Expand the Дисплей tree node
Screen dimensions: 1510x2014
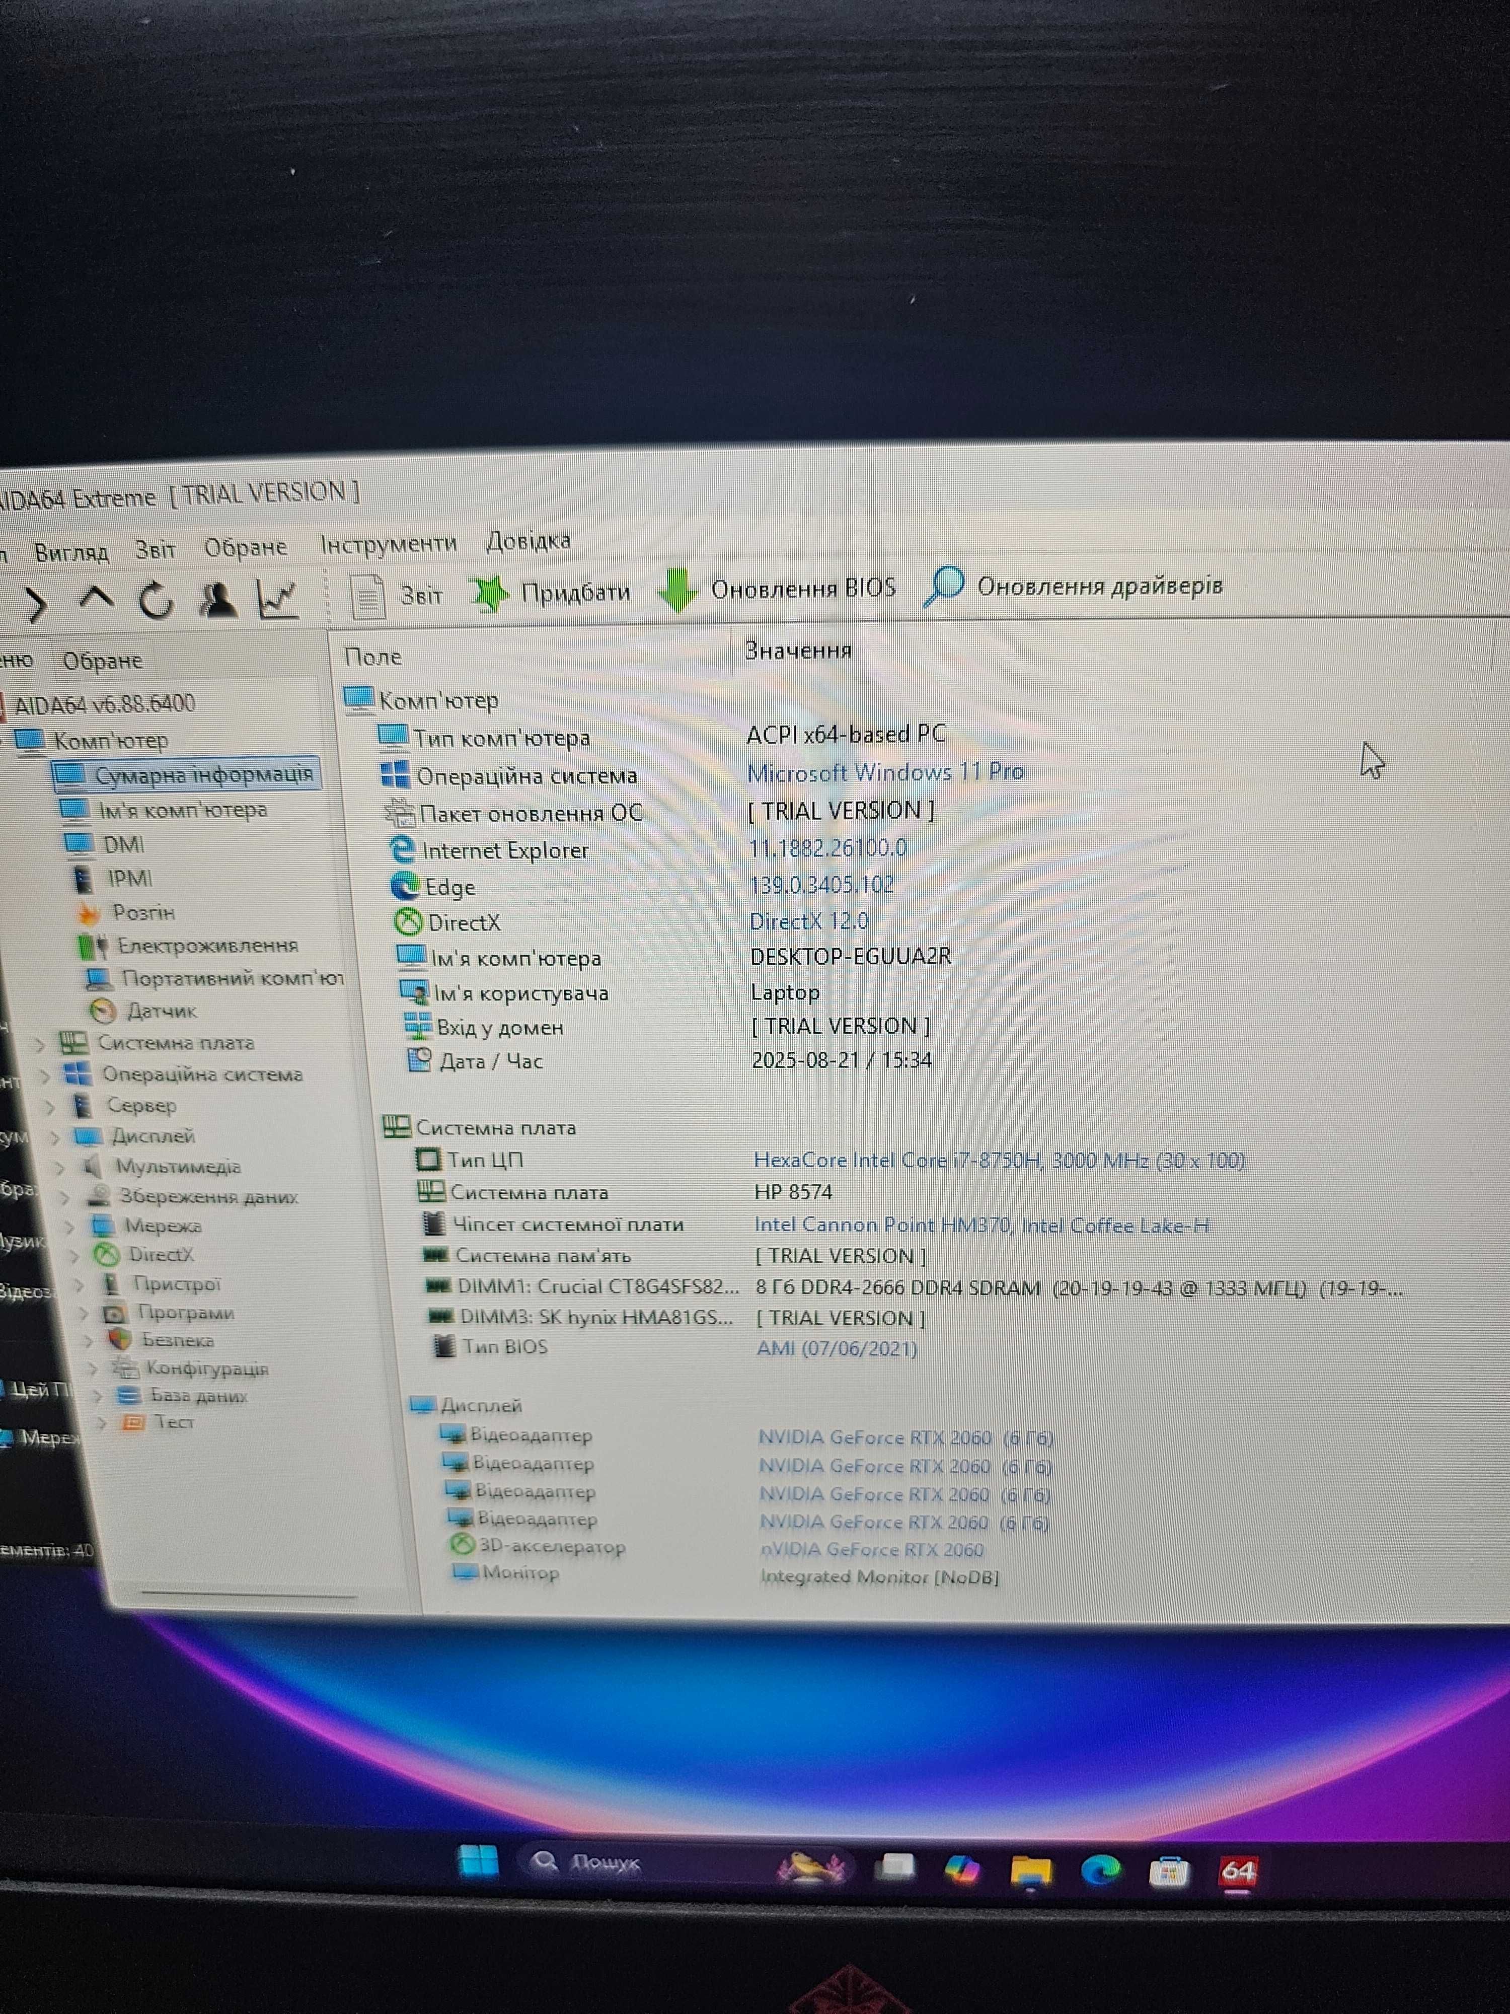coord(54,1138)
